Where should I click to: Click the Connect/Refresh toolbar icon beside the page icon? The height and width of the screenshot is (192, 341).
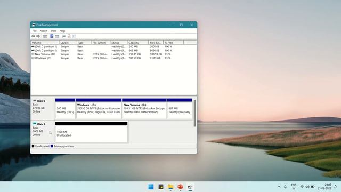tap(64, 36)
